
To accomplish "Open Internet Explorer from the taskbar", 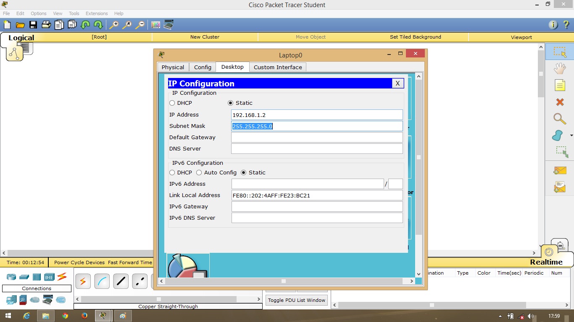I will 26,316.
